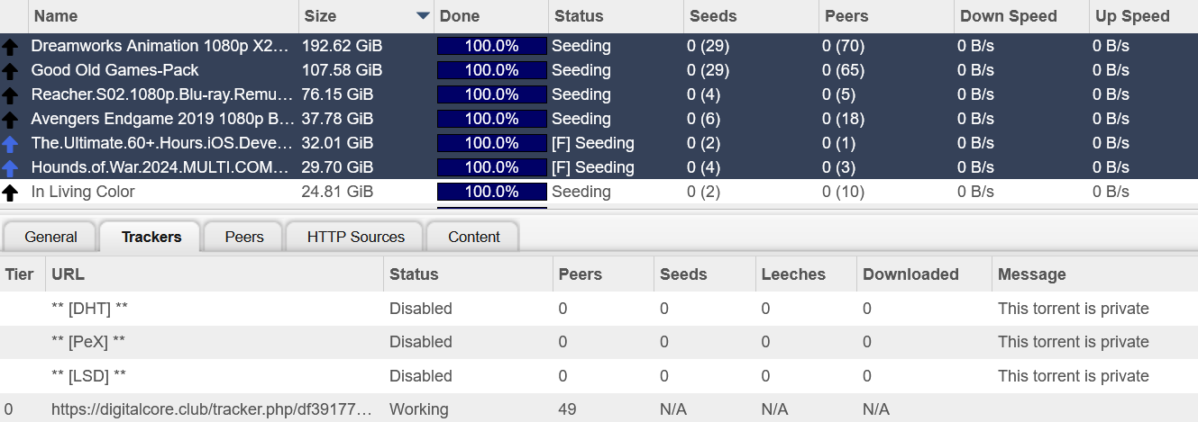
Task: Click the blue forced-seeding icon for The.Ultimate.60+.Hours.iOS
Action: tap(10, 144)
